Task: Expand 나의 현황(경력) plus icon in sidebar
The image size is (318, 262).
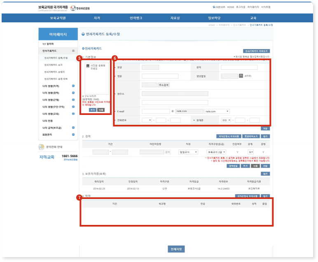Action: coord(73,93)
